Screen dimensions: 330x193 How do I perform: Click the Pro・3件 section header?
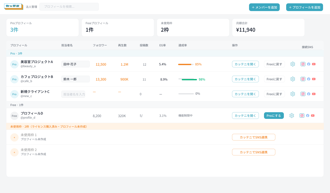[x=165, y=53]
